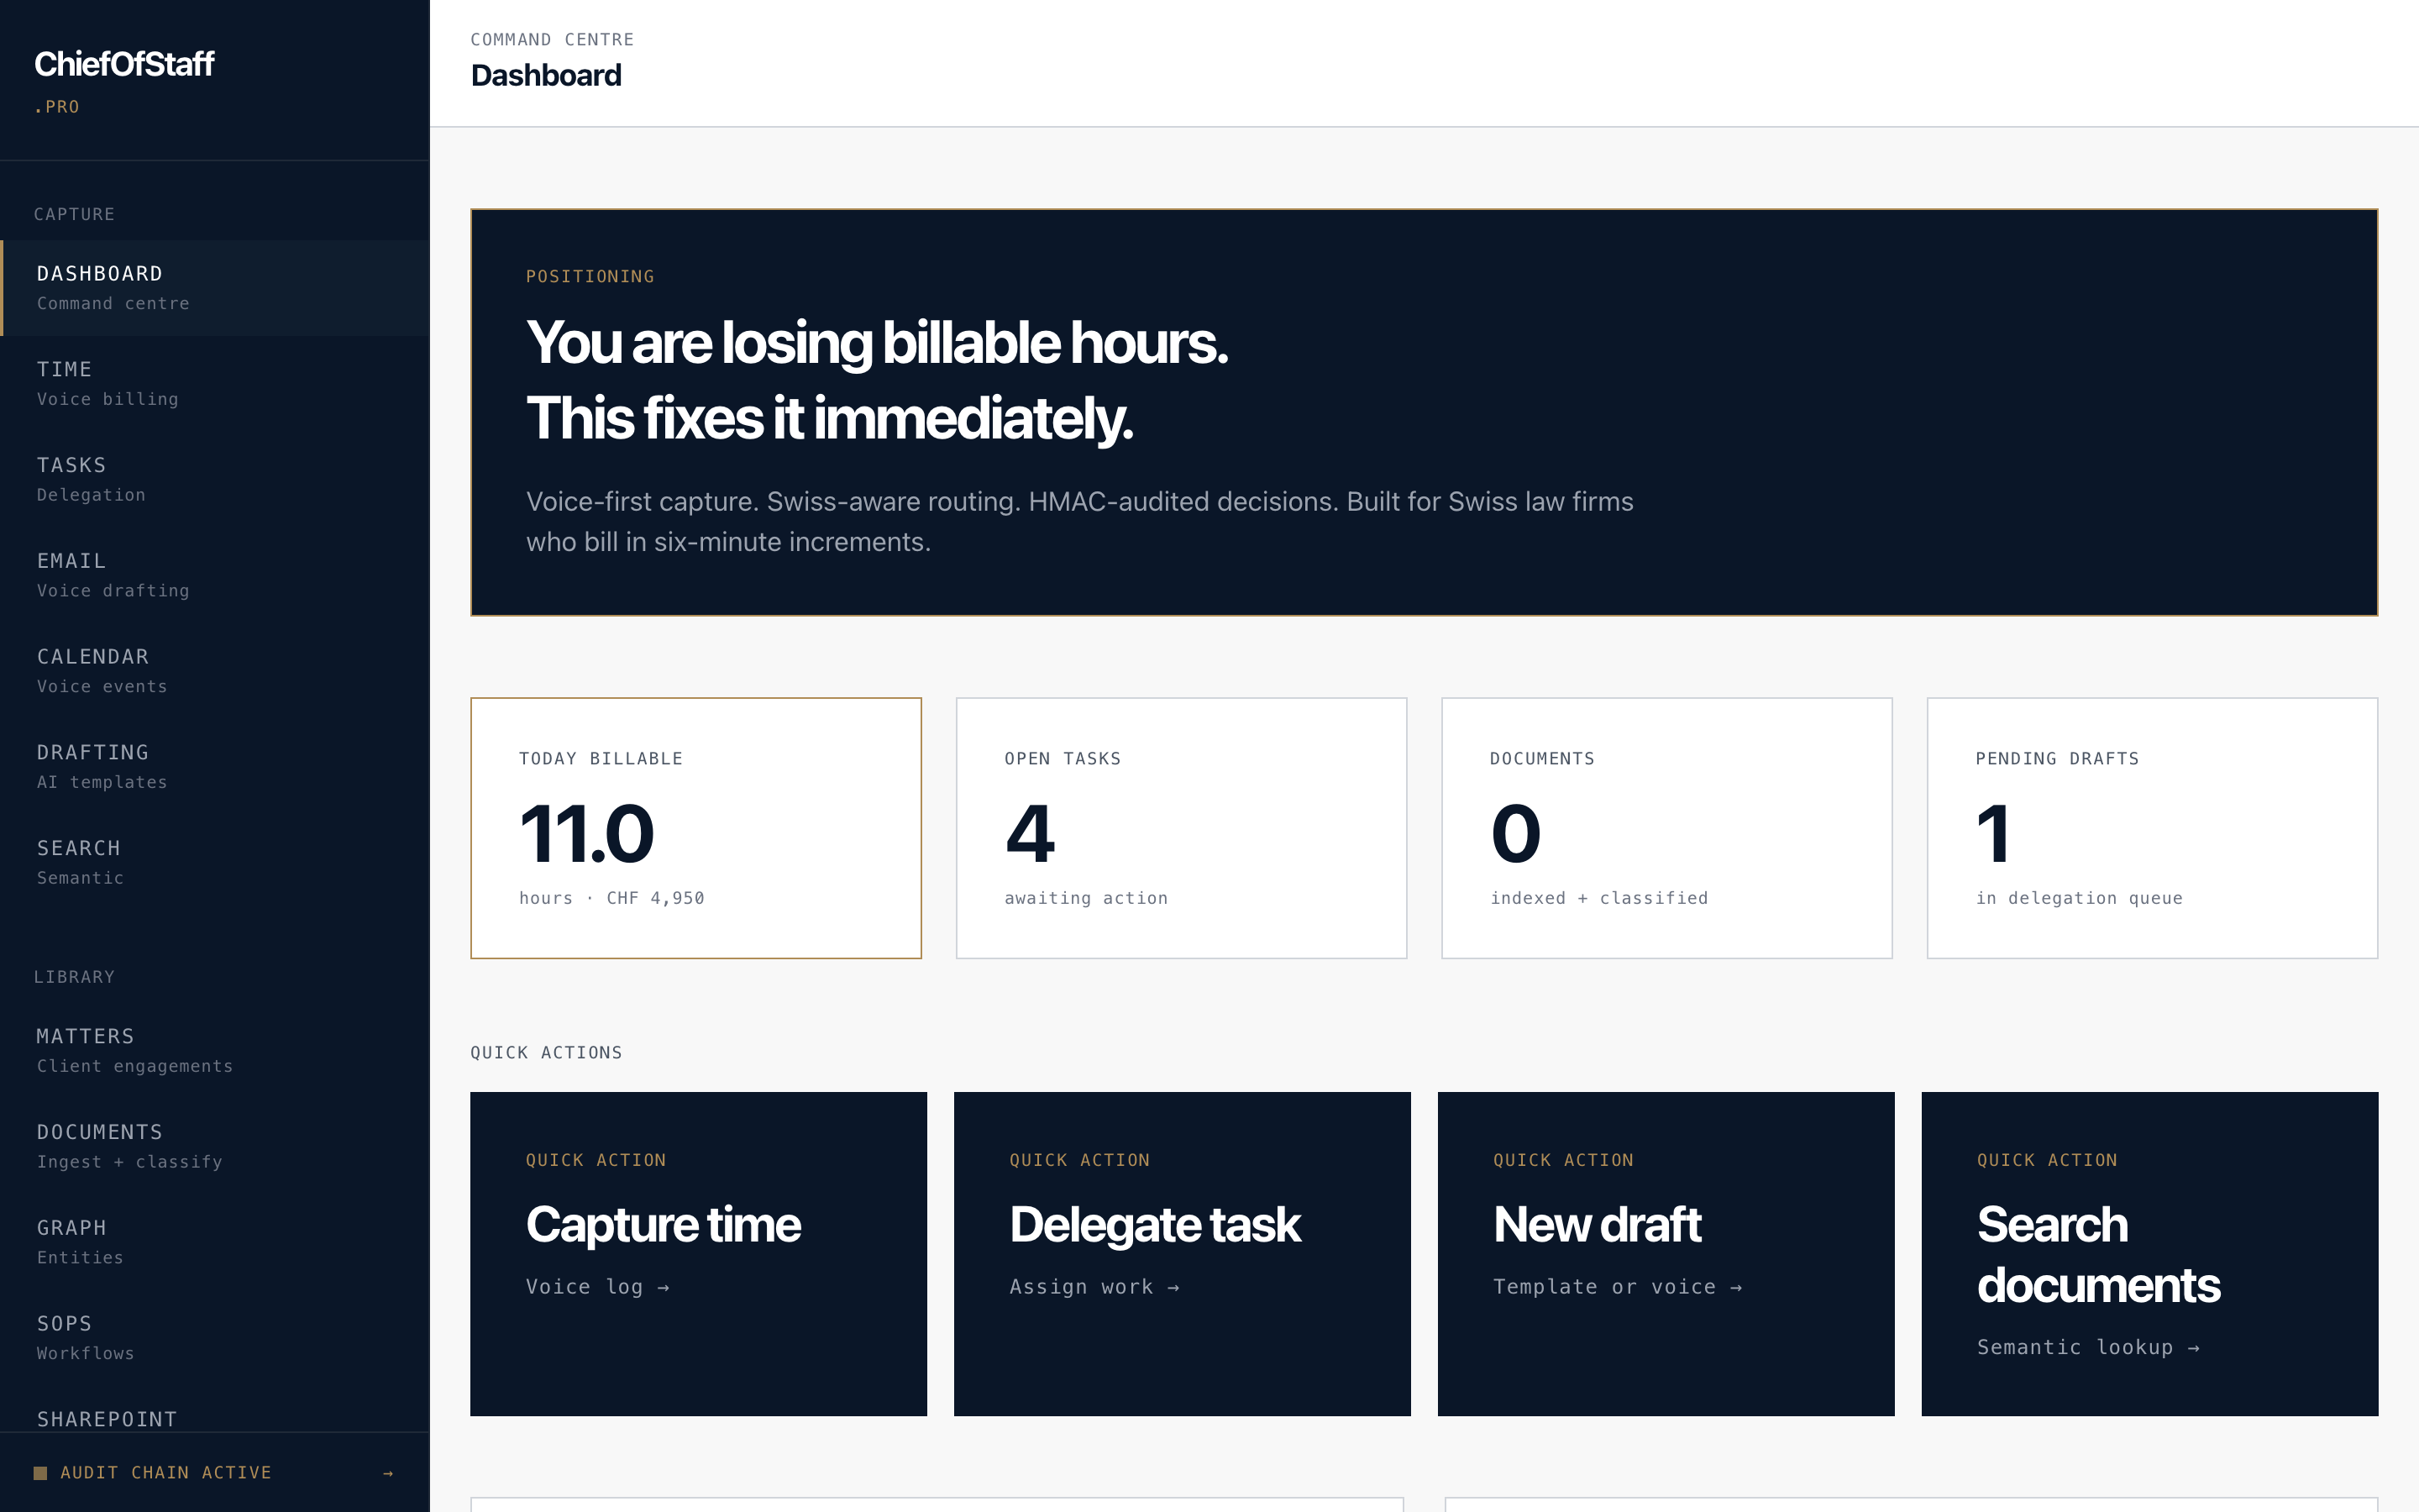Click the Capture time quick action
This screenshot has height=1512, width=2419.
tap(699, 1254)
